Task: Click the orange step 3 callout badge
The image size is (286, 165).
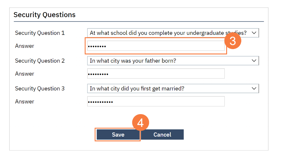Action: tap(233, 41)
